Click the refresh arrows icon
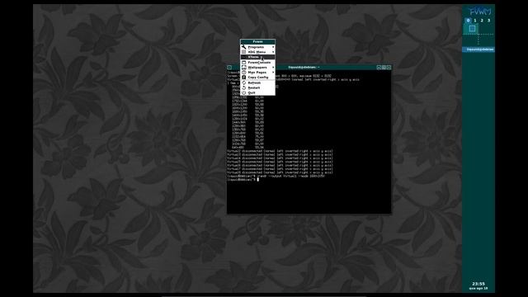Viewport: 528px width, 297px height. click(x=244, y=82)
